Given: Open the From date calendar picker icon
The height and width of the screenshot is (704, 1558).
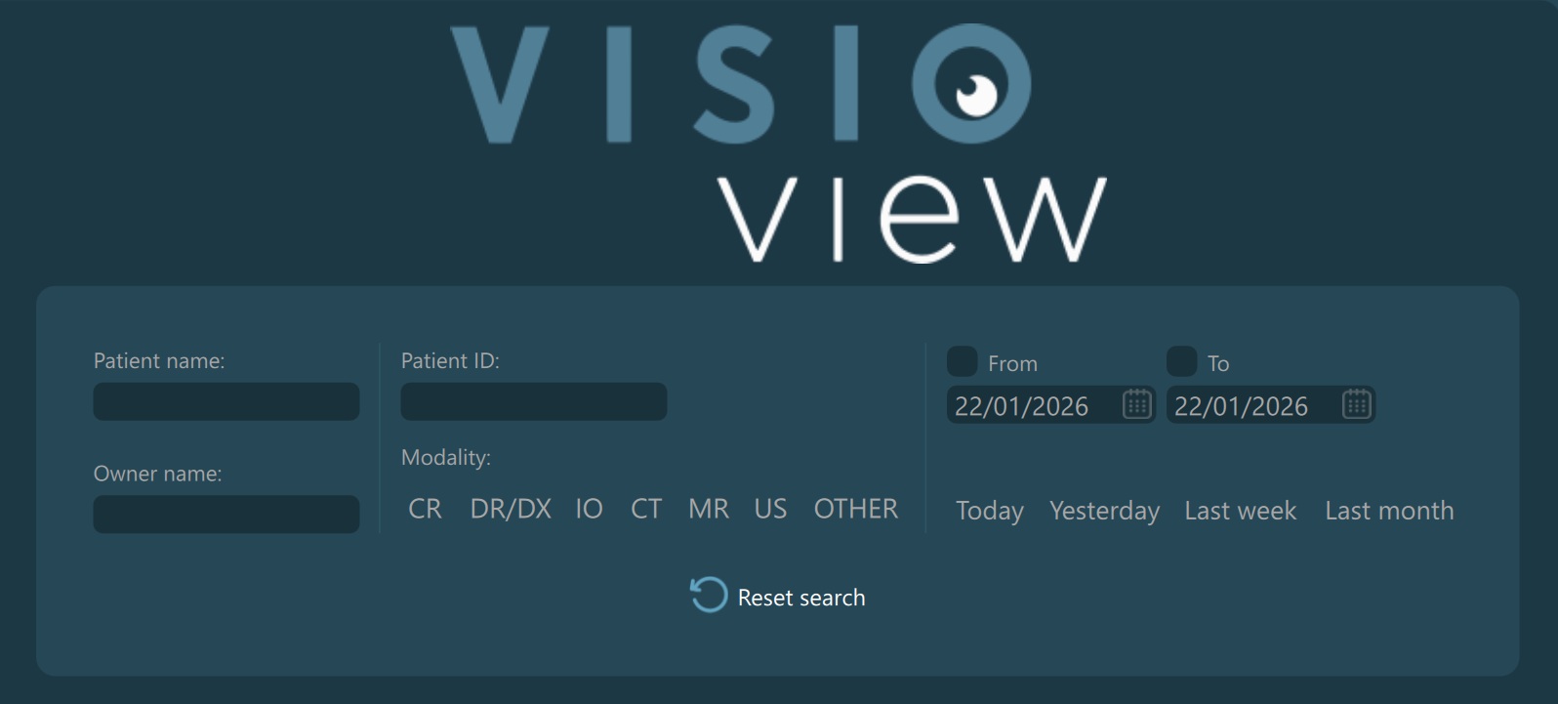Looking at the screenshot, I should [1136, 404].
